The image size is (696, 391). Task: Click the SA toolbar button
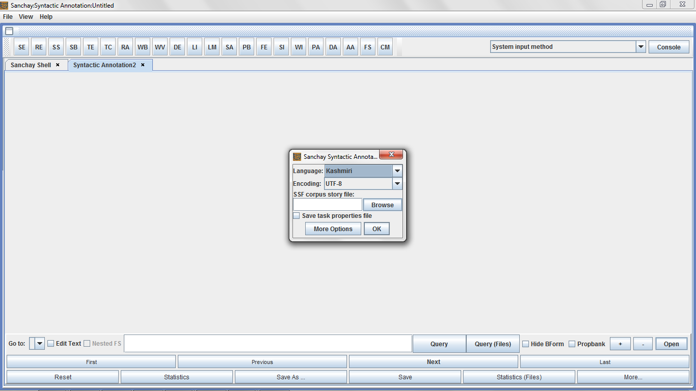click(x=230, y=47)
